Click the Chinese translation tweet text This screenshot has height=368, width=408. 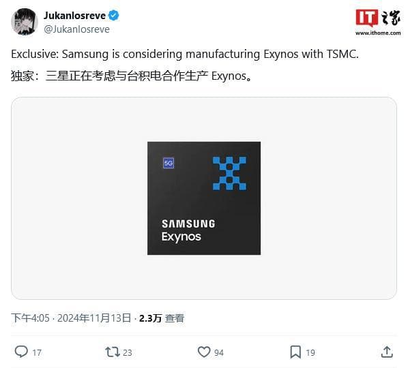pyautogui.click(x=132, y=76)
